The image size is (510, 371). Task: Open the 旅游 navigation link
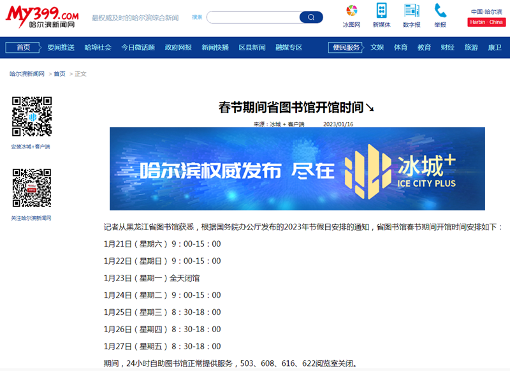point(471,47)
